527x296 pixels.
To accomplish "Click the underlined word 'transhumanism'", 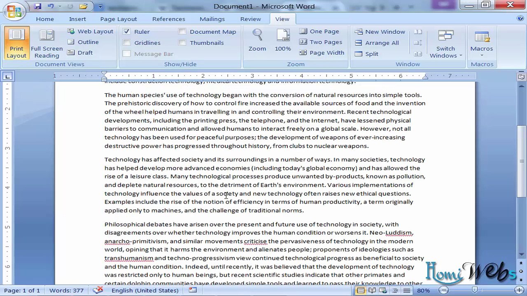I will (x=128, y=258).
